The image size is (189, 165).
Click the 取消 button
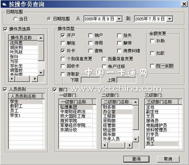coord(168,159)
